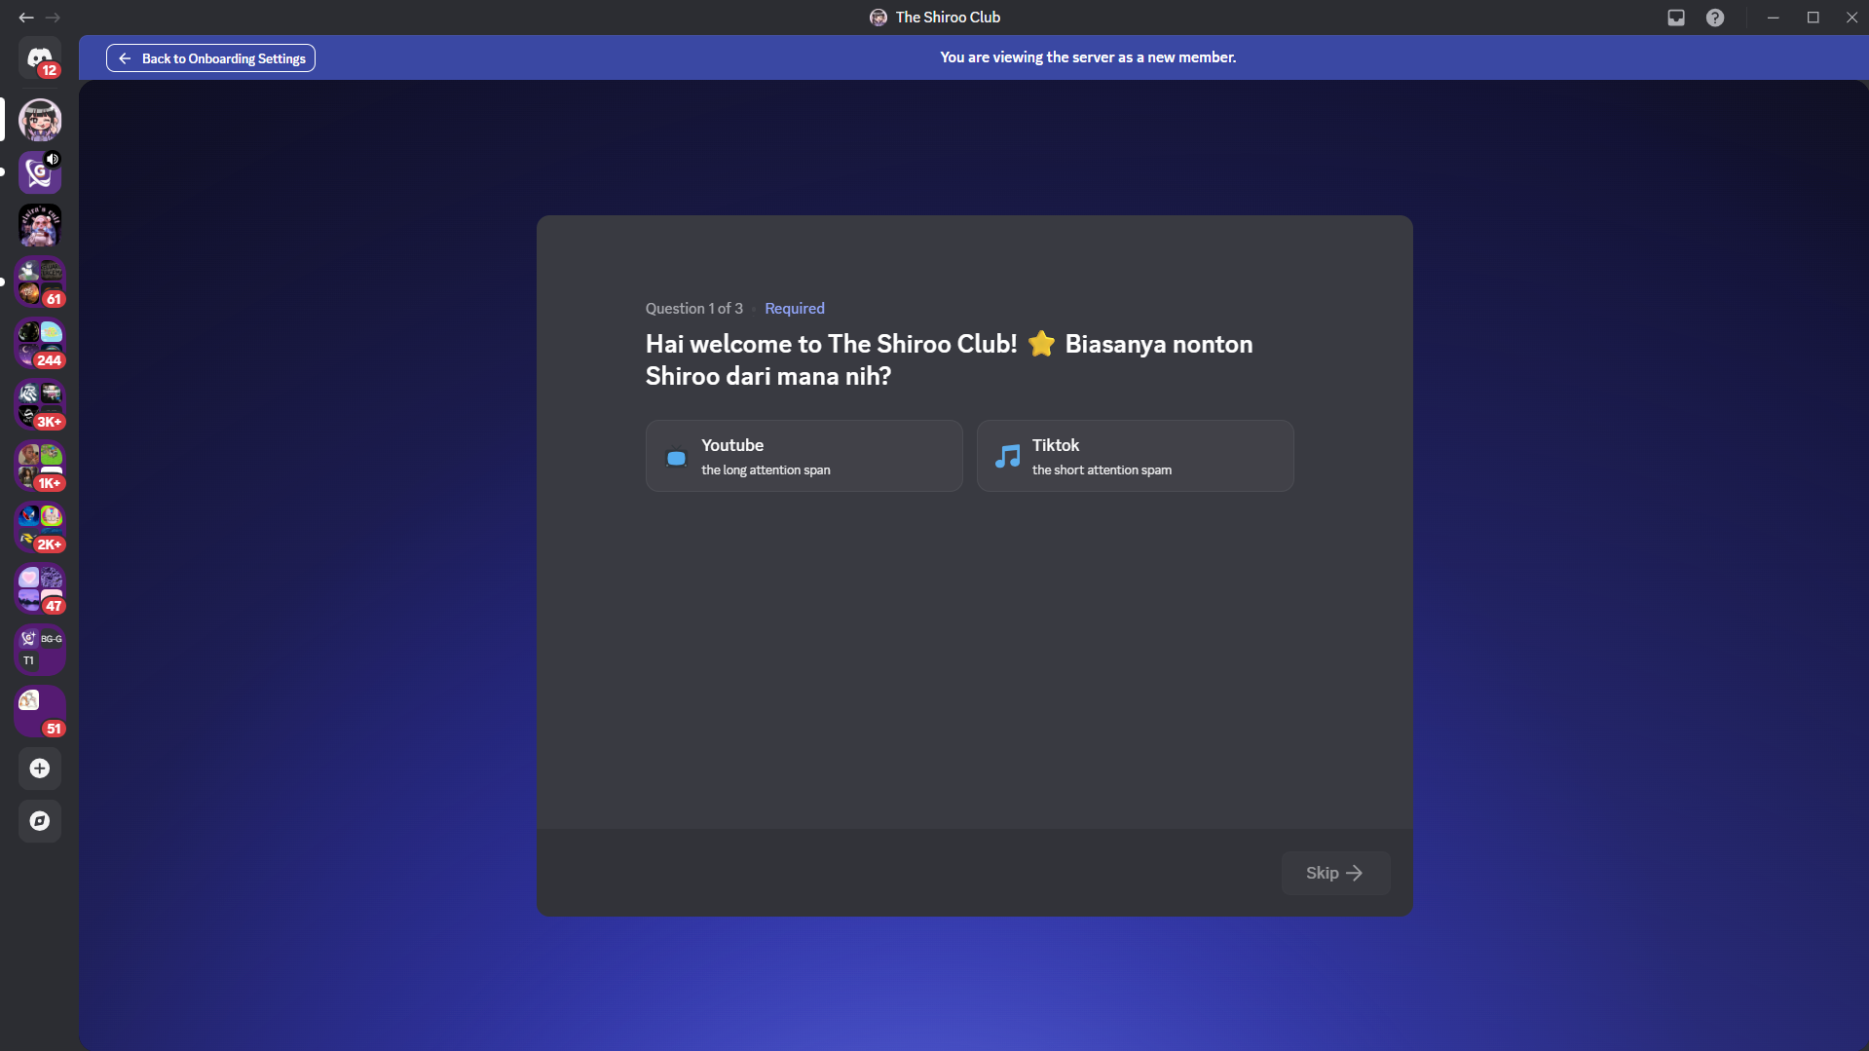1869x1051 pixels.
Task: Click Back to Onboarding Settings button
Action: coord(210,58)
